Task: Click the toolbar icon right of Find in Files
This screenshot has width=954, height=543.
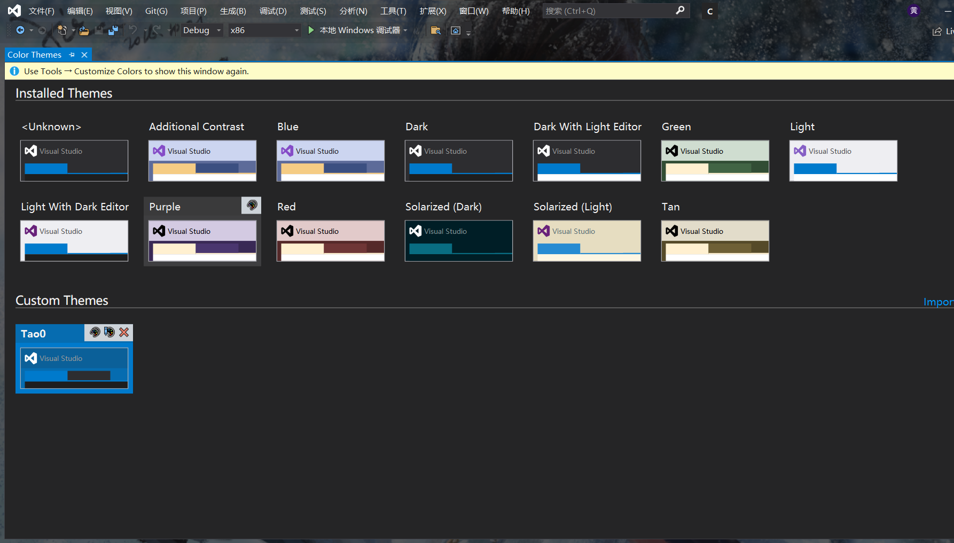Action: click(456, 30)
